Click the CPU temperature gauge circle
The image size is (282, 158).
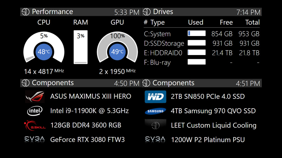(44, 52)
